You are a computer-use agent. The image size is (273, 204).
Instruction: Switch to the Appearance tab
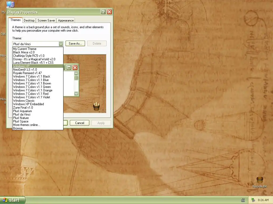(66, 20)
